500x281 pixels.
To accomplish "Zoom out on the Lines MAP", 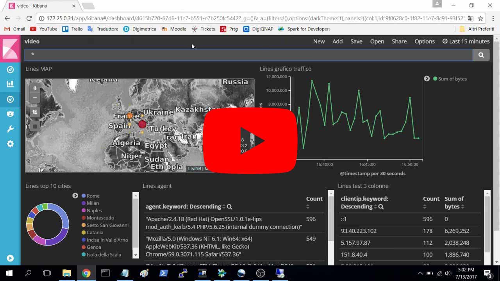I will 35,98.
